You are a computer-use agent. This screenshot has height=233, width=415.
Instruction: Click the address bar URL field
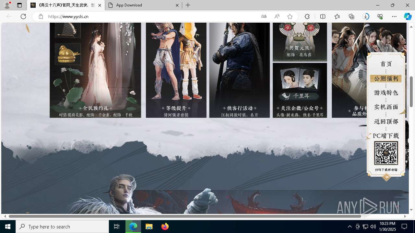coord(152,17)
